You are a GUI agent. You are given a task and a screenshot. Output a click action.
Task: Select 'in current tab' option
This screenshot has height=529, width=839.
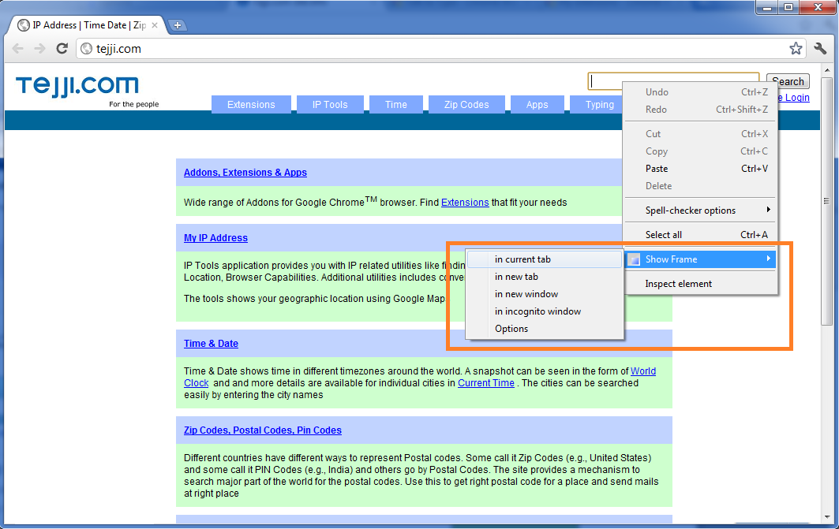[x=545, y=259]
